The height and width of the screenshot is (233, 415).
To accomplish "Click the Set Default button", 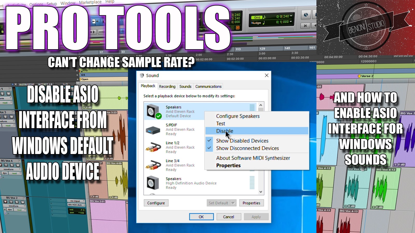I will [x=218, y=203].
